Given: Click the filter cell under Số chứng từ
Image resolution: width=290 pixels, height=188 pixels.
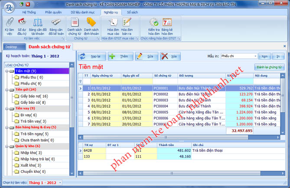Looking at the screenshot, I should point(165,81).
